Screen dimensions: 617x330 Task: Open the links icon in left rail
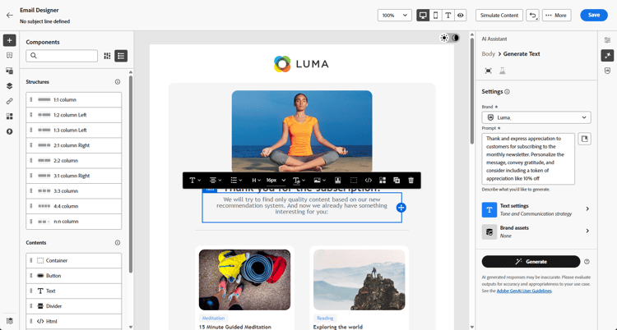click(x=9, y=101)
